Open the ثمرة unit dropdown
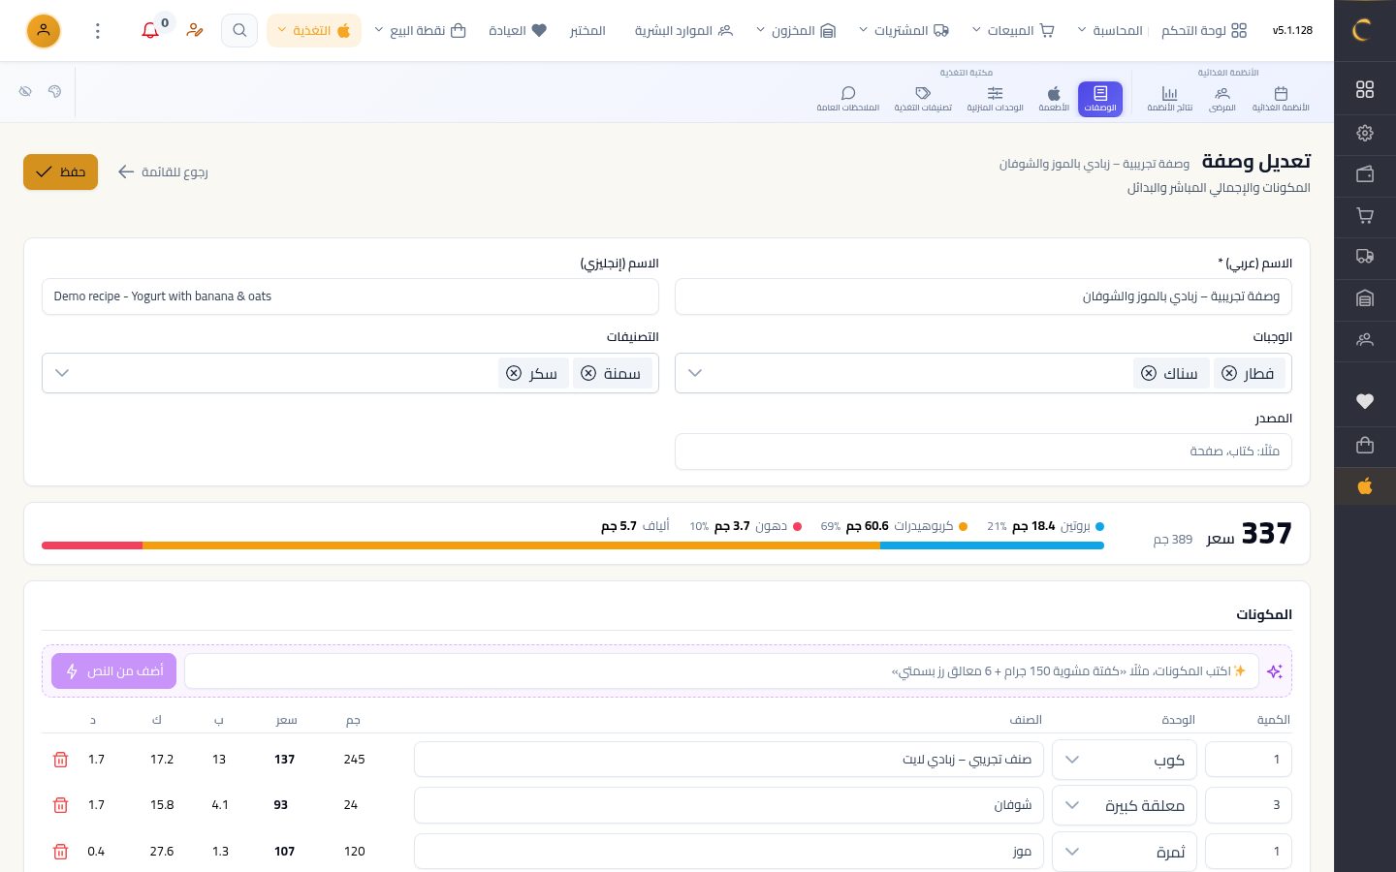Viewport: 1396px width, 872px height. tap(1125, 852)
